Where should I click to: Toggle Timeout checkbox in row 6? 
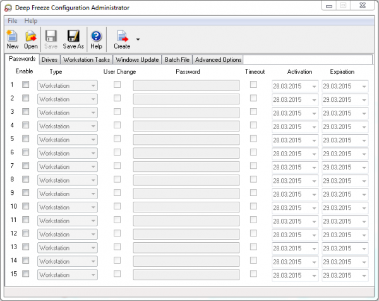[x=253, y=152]
